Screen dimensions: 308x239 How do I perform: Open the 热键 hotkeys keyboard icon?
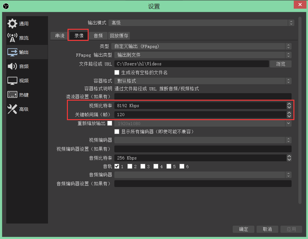coord(12,95)
